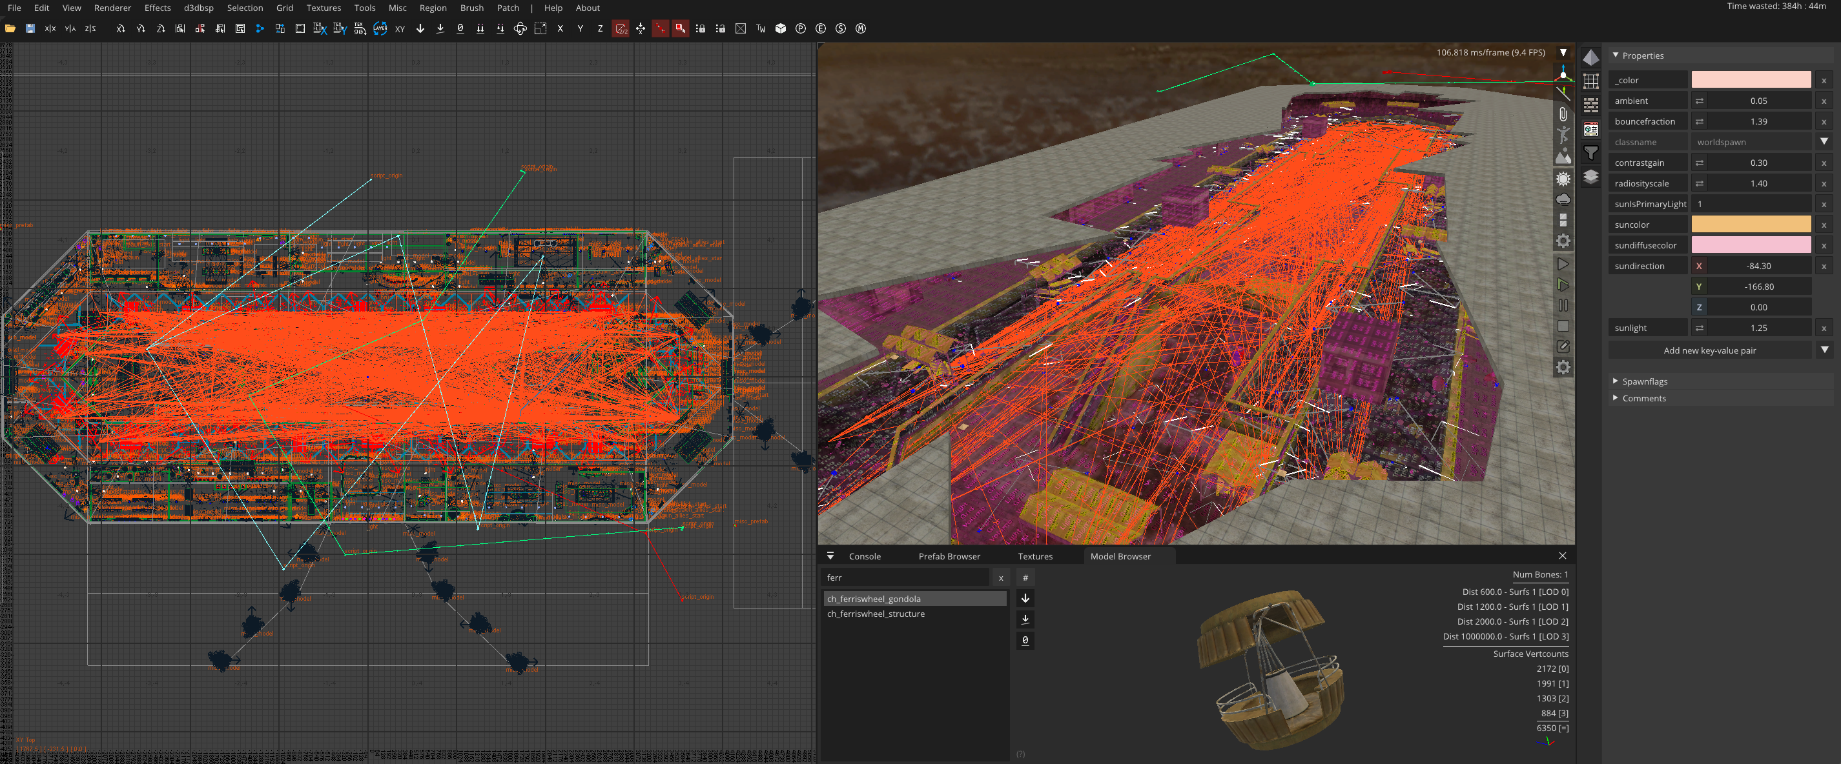Open the layers stack icon in side strip

point(1591,176)
